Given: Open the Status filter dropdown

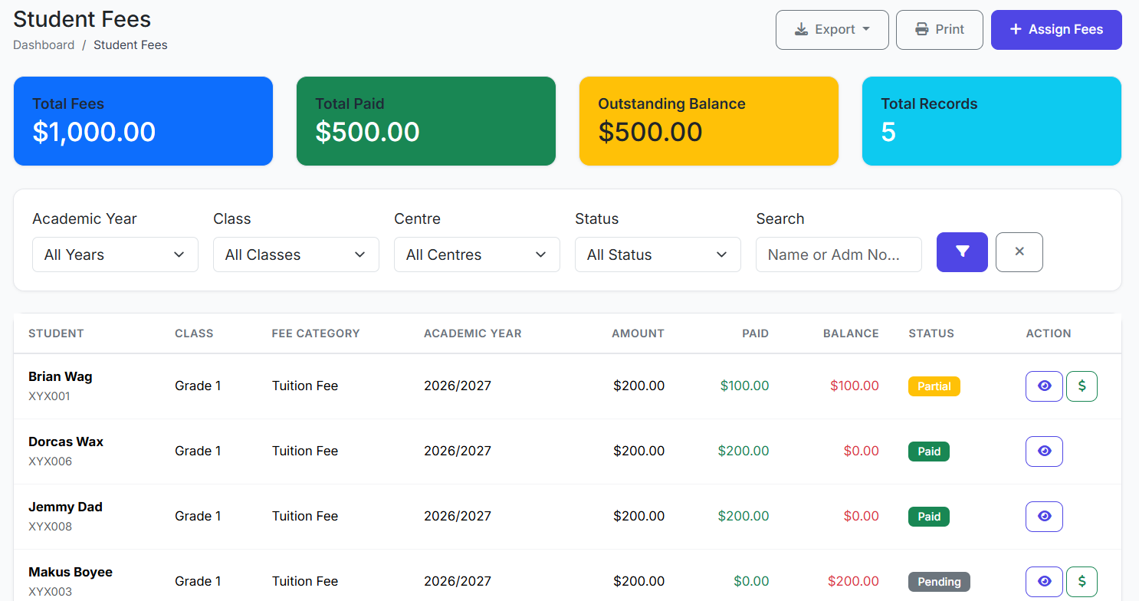Looking at the screenshot, I should (658, 255).
